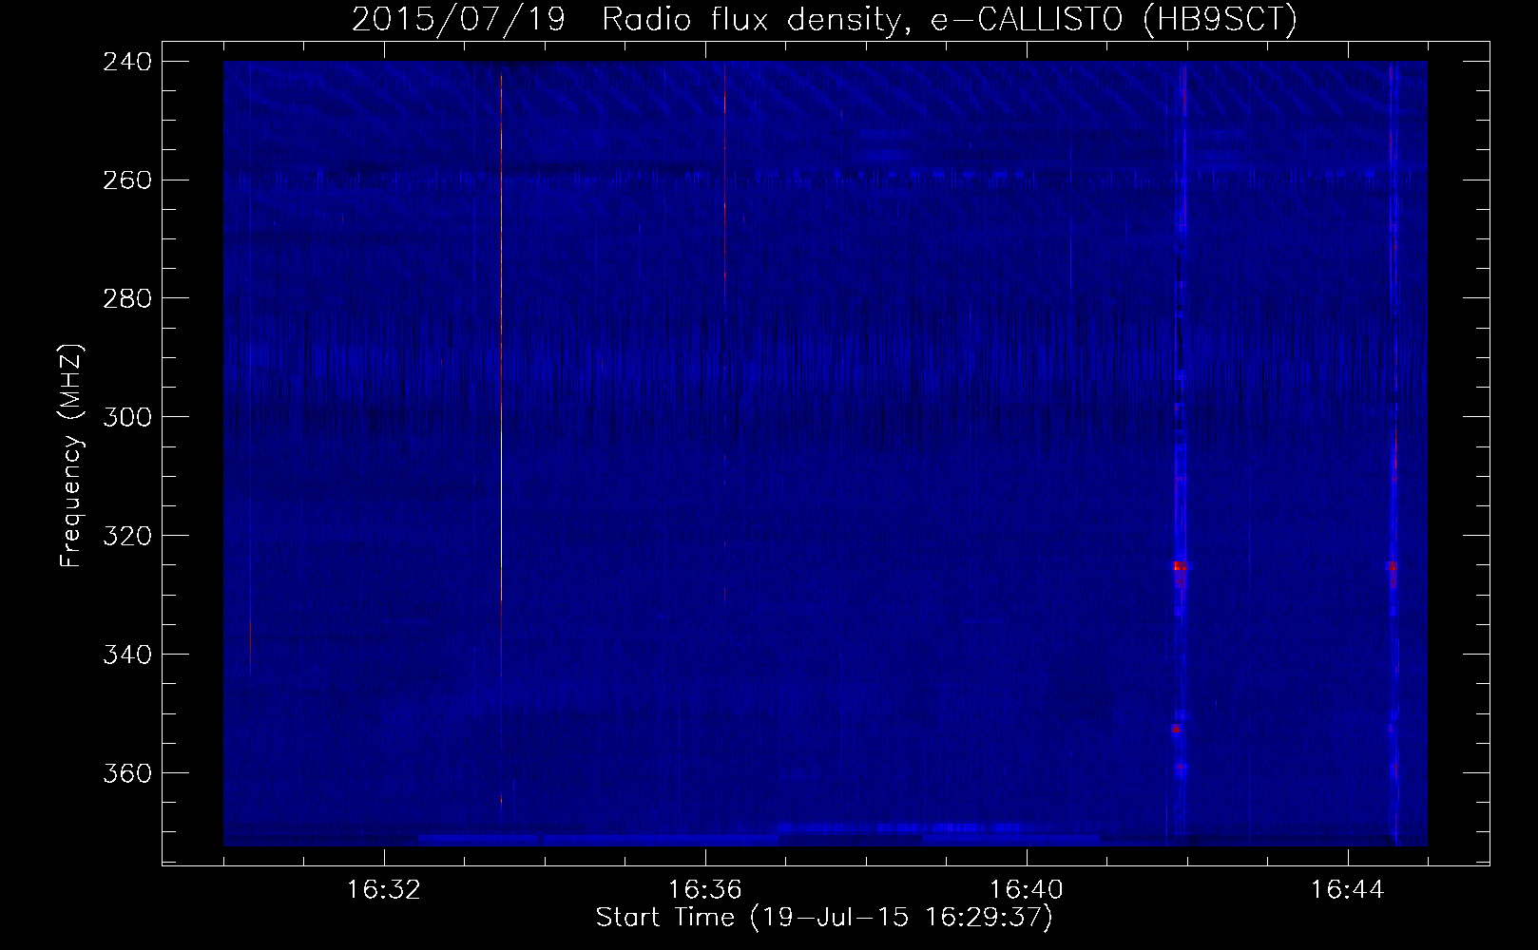Click the 'Start Time (19-Jul-15 16:29:37)' label

(824, 918)
